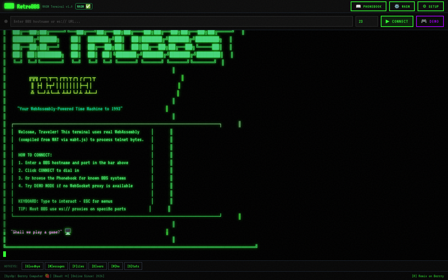Select the [F]iles hotkey
This screenshot has width=448, height=280.
point(78,266)
